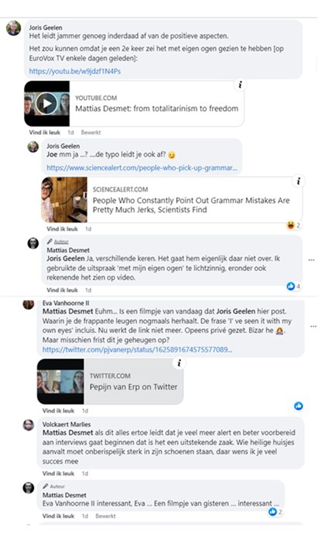This screenshot has width=334, height=543.
Task: Open options menu beside Mattias Desmet comment
Action: point(311,260)
